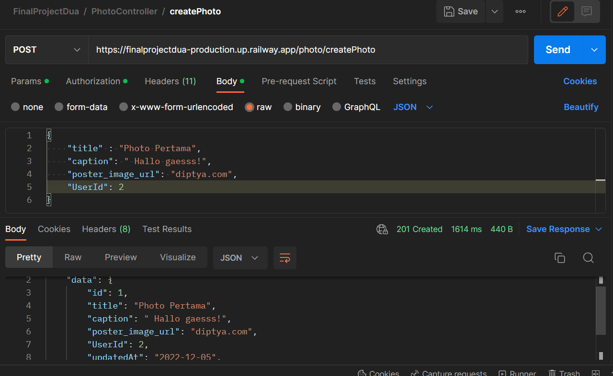The width and height of the screenshot is (613, 376).
Task: Click the blue Send button
Action: [x=558, y=50]
